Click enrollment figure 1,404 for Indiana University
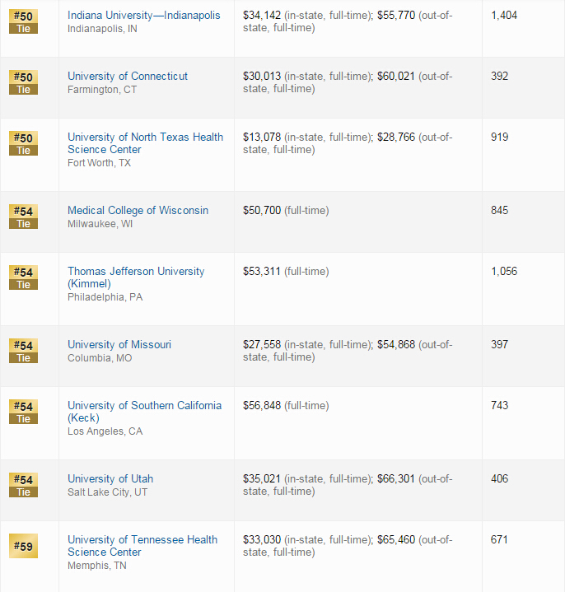 (x=504, y=16)
